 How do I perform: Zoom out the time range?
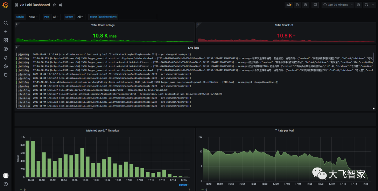pyautogui.click(x=358, y=5)
